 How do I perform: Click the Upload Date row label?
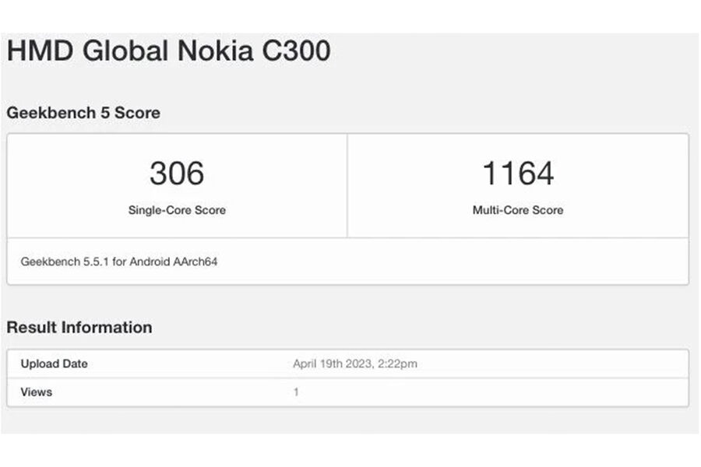[x=54, y=363]
